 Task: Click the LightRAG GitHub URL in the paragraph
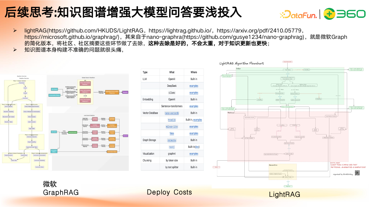[x=96, y=31]
